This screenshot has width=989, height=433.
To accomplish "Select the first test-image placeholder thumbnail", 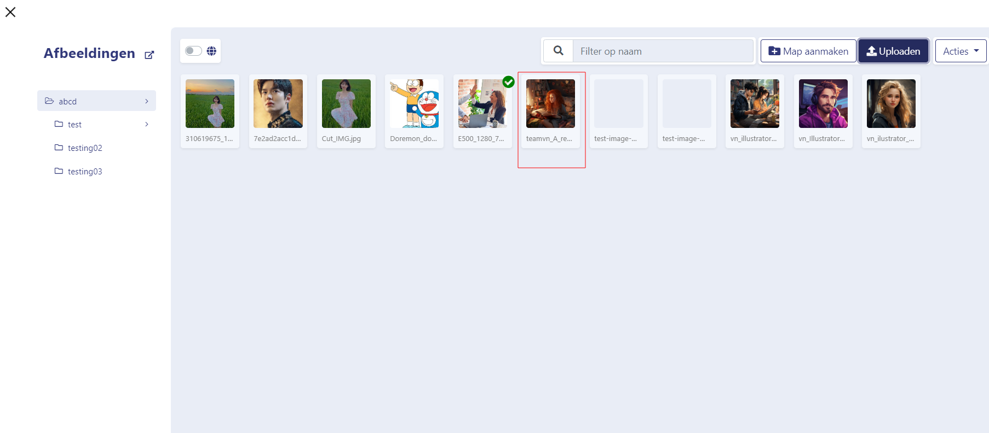I will click(618, 104).
